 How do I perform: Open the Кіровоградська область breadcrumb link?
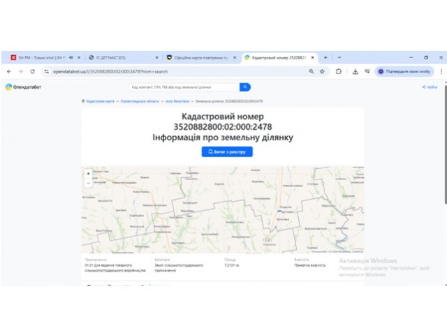[140, 101]
